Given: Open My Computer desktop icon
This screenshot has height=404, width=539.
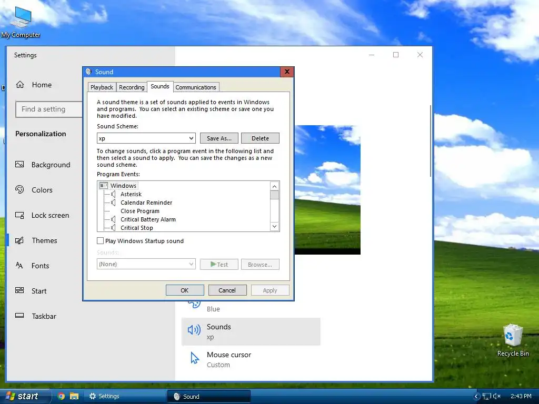Looking at the screenshot, I should click(x=21, y=21).
